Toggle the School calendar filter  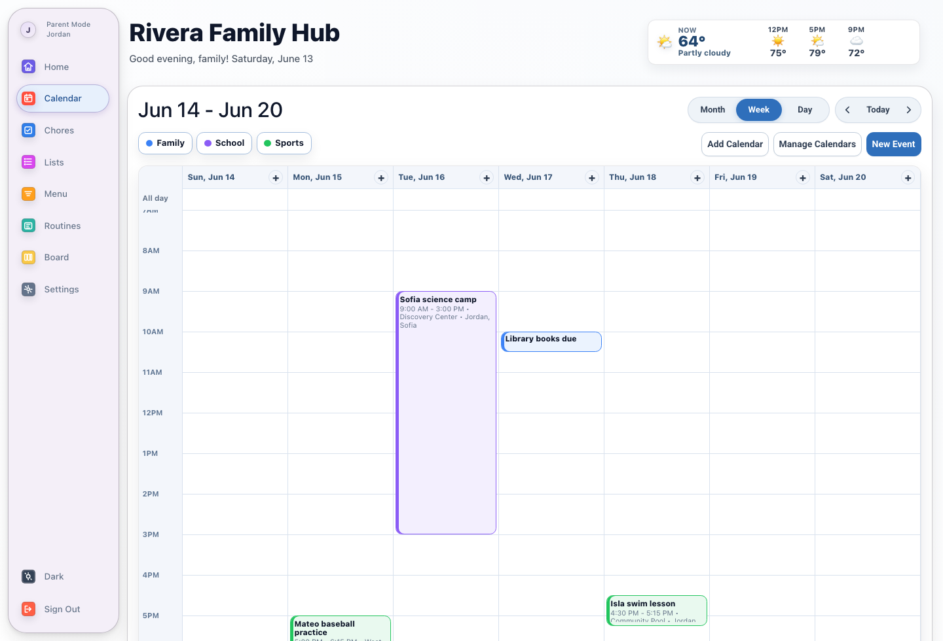click(224, 143)
